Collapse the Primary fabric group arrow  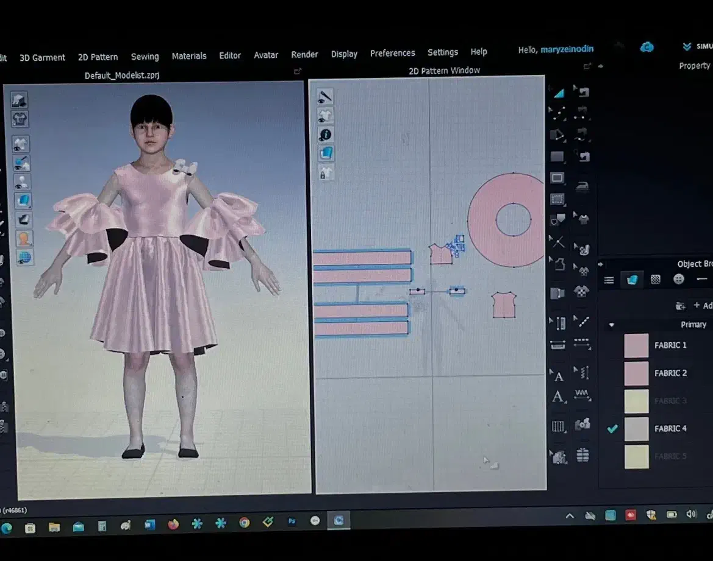point(611,325)
